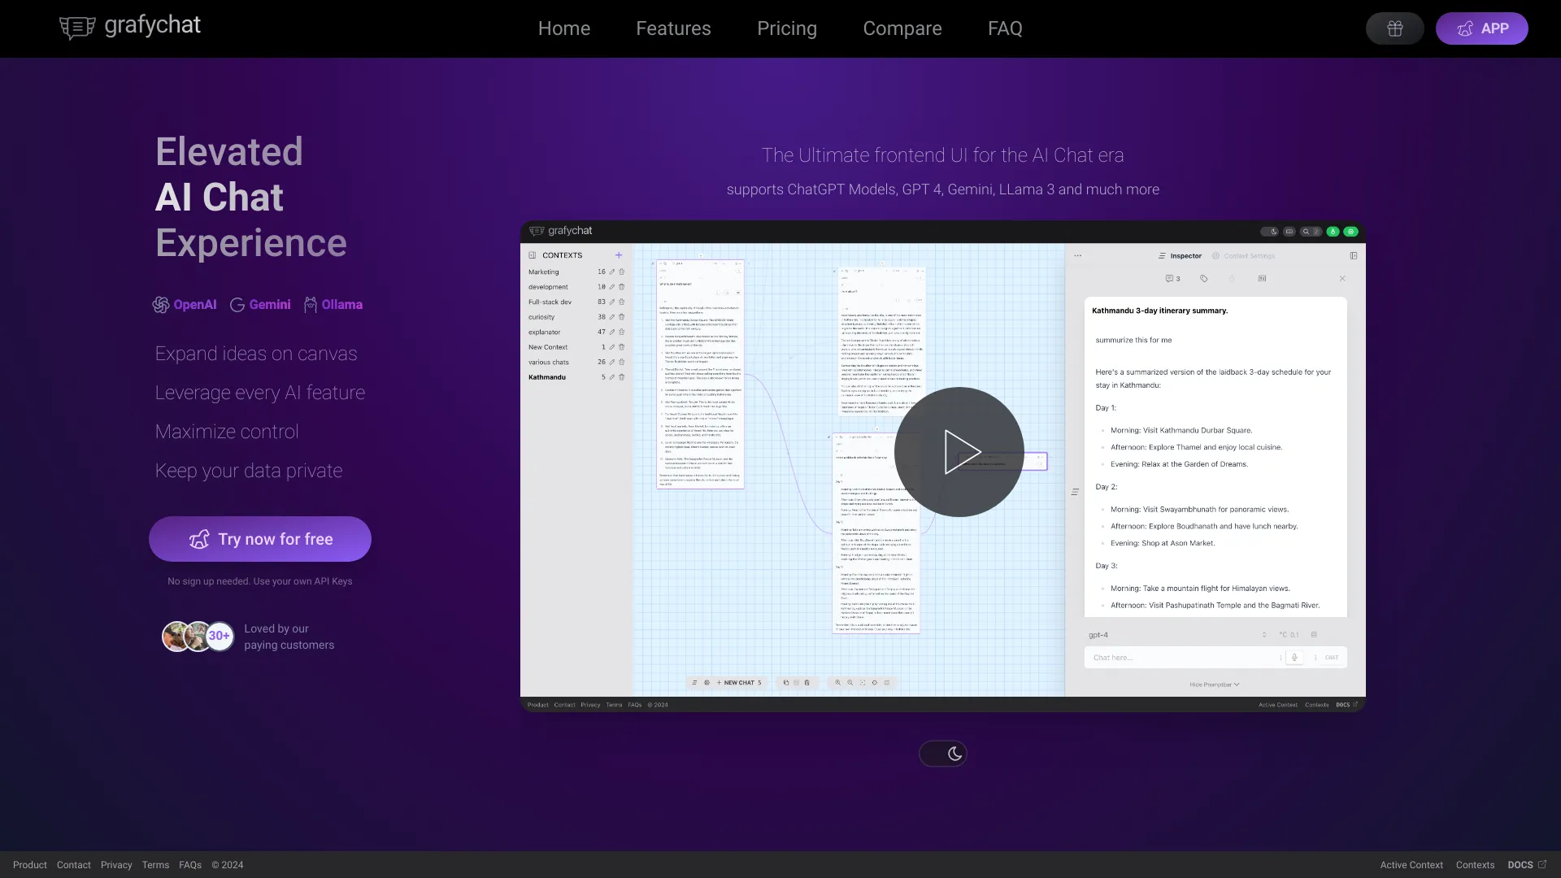Click the gift/reward icon in the navbar
This screenshot has width=1561, height=878.
point(1395,29)
